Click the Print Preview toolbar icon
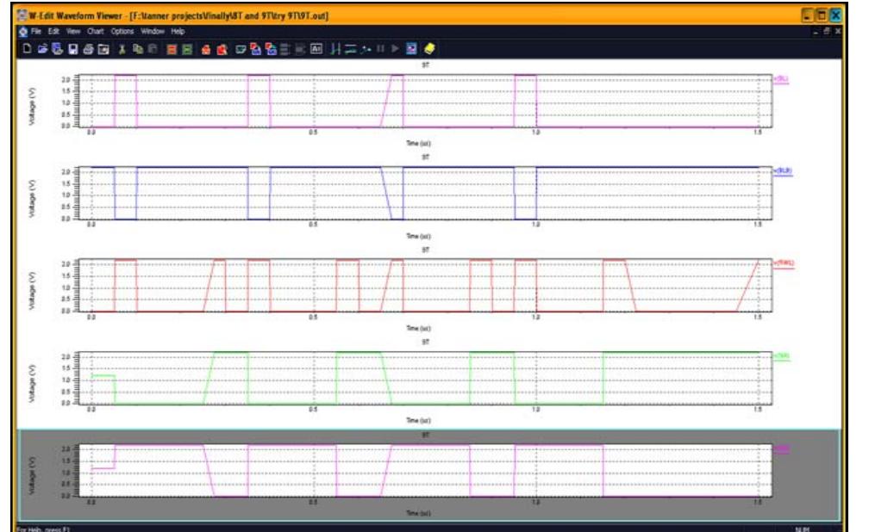Image resolution: width=869 pixels, height=532 pixels. click(103, 49)
